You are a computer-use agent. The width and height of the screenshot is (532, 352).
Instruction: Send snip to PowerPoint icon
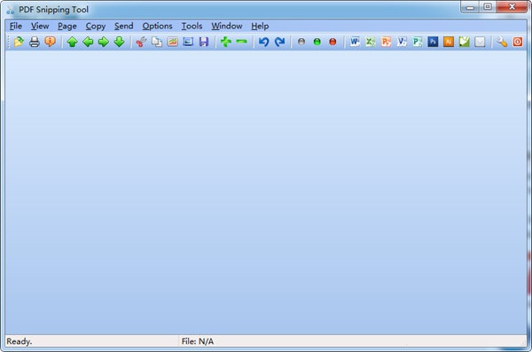(x=386, y=42)
